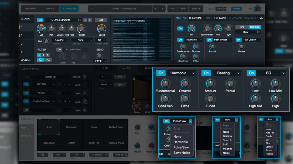
Task: Turn off the Harmonic section
Action: point(161,73)
